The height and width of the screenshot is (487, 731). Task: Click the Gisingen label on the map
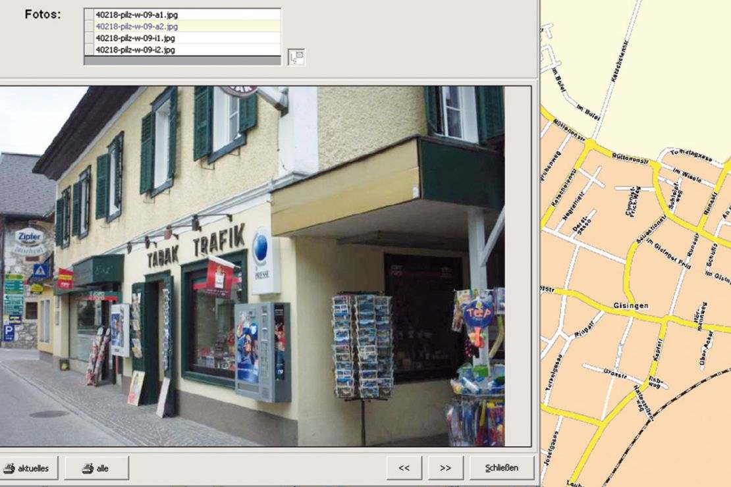[631, 306]
